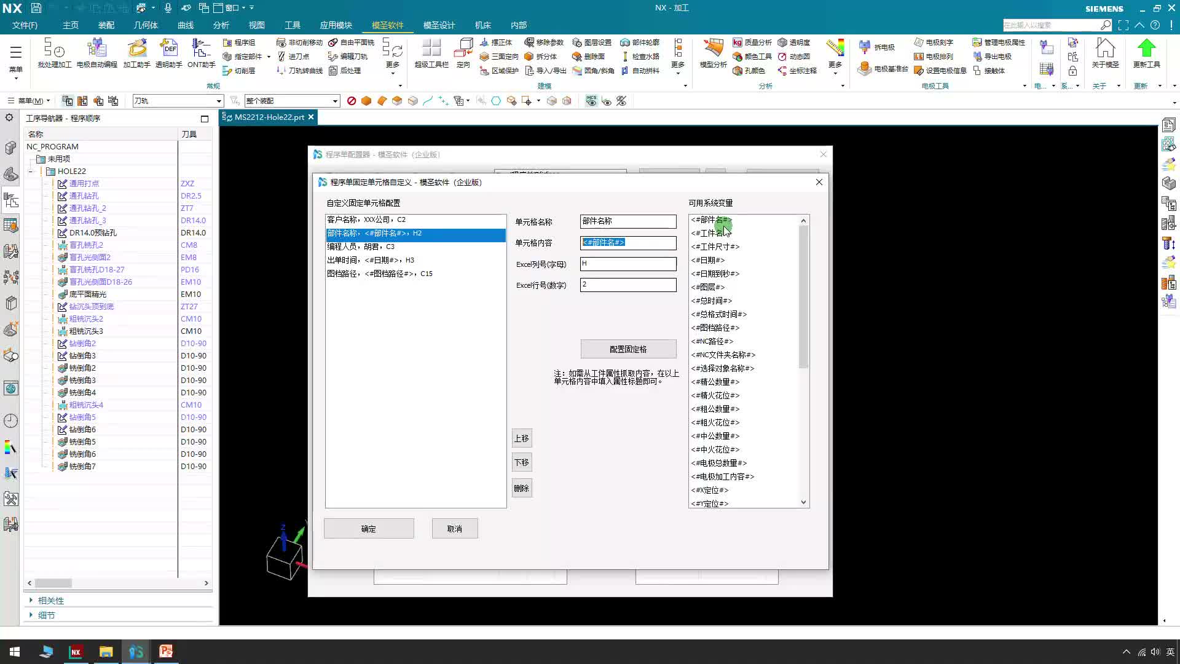This screenshot has width=1180, height=664.
Task: Select the MS2212-Hole22.prt document tab
Action: click(268, 117)
